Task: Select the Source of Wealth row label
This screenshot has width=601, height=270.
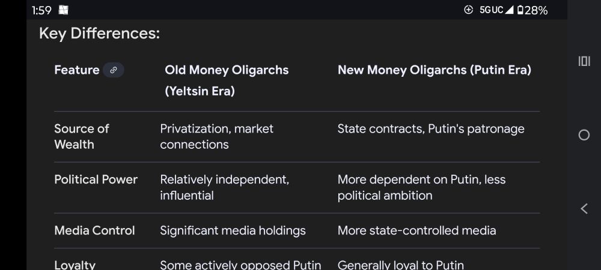Action: [x=82, y=137]
